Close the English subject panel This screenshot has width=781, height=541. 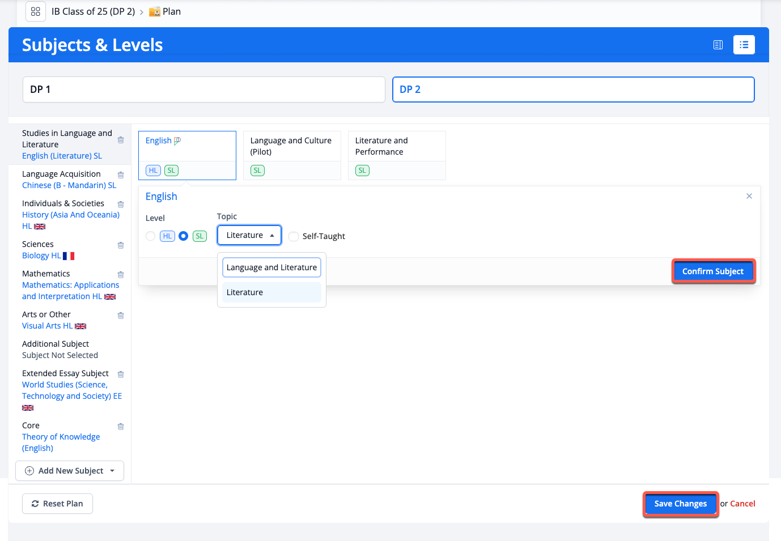click(x=749, y=196)
